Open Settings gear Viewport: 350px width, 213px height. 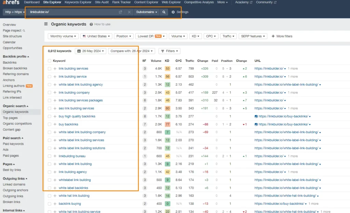[173, 12]
